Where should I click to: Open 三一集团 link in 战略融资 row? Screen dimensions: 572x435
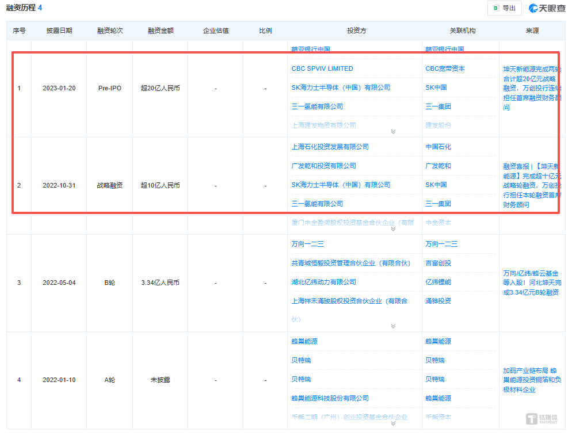[x=438, y=204]
